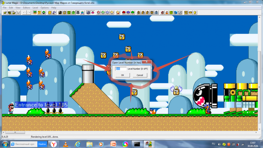Viewport: 263px width, 148px height.
Task: Open Yandex browser from the taskbar
Action: [54, 144]
